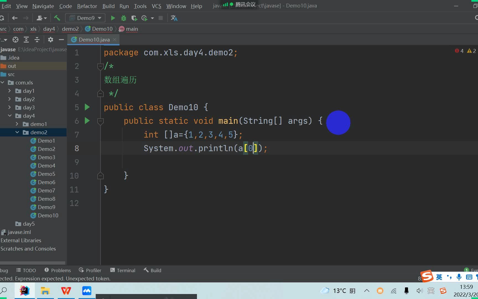
Task: Click the warning count indicator showing 2
Action: pyautogui.click(x=472, y=51)
